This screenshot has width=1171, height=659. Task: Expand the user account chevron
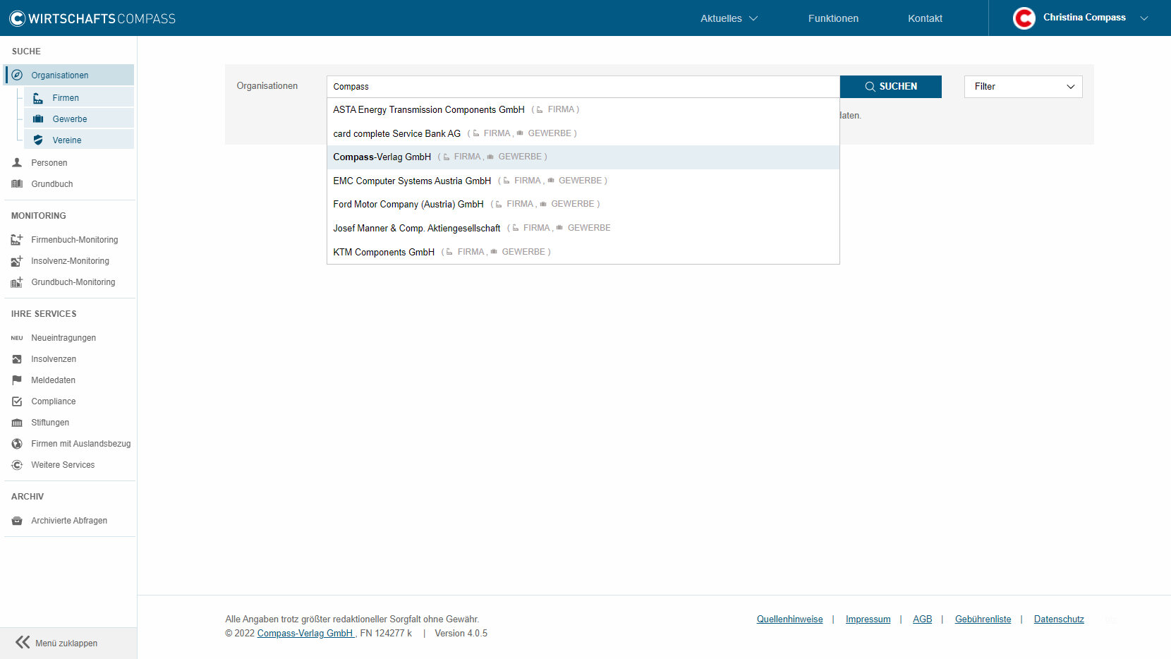pyautogui.click(x=1144, y=18)
